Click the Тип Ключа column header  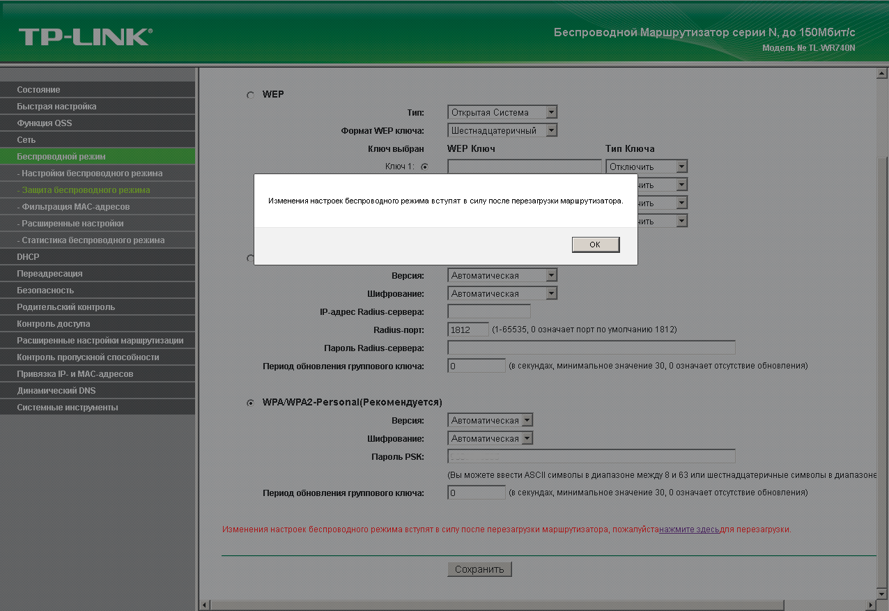[x=630, y=148]
